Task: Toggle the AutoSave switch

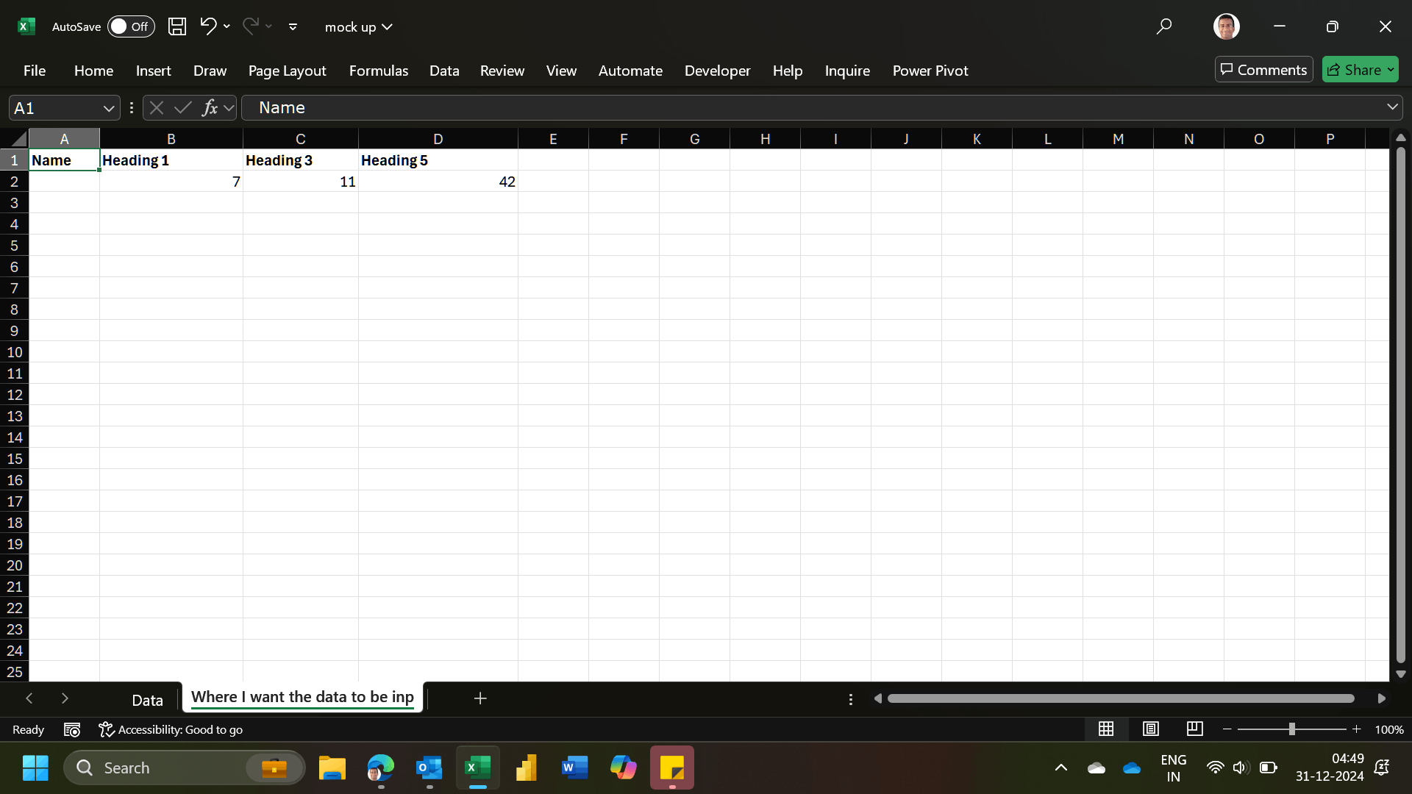Action: [131, 26]
